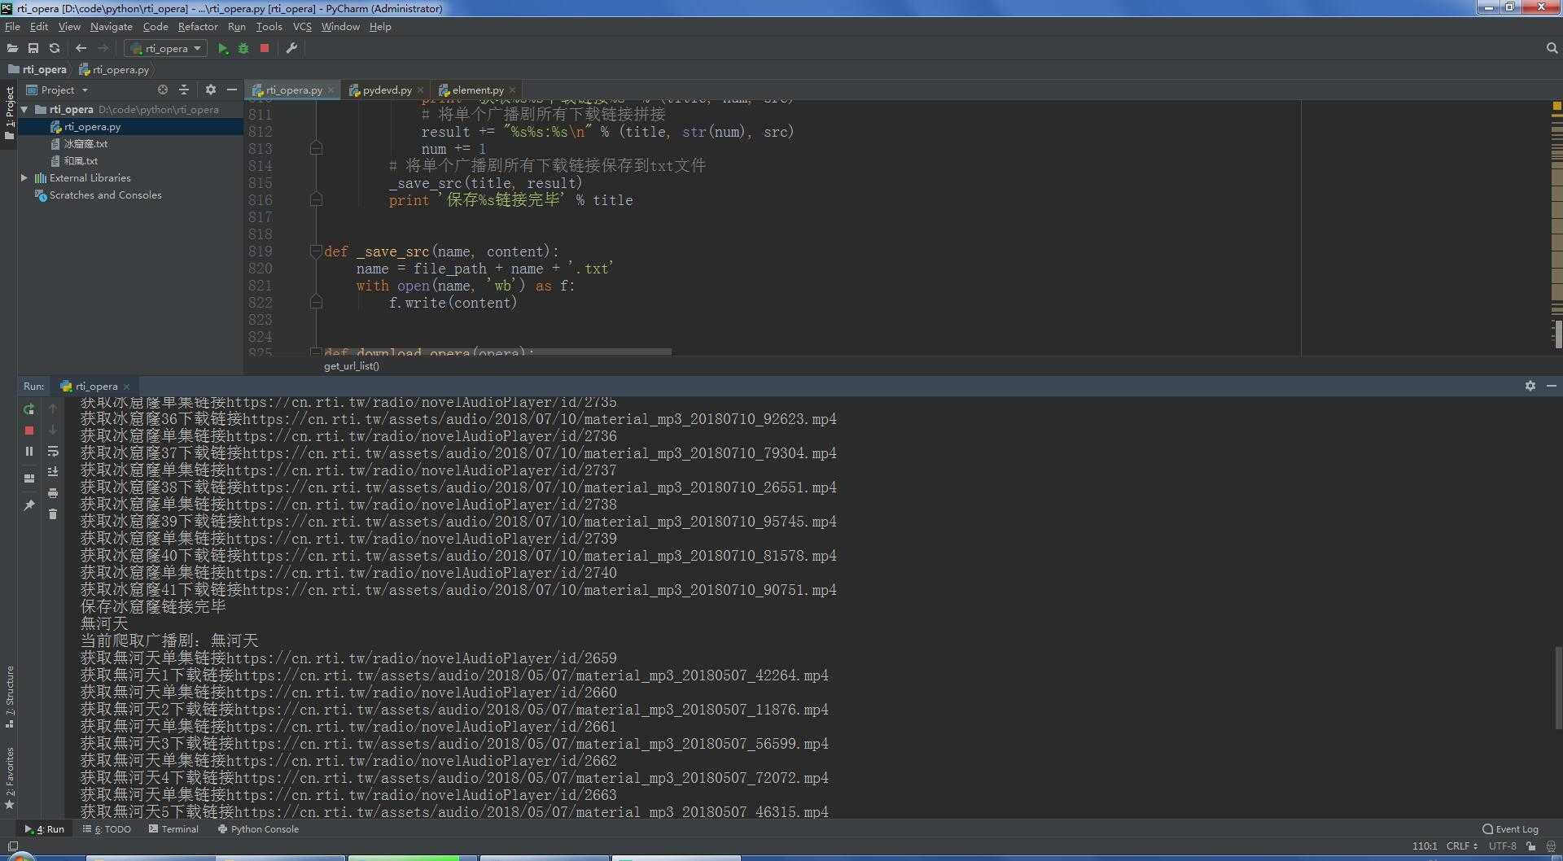The width and height of the screenshot is (1563, 861).
Task: Click the Run console vertical scrollbar
Action: (x=1557, y=688)
